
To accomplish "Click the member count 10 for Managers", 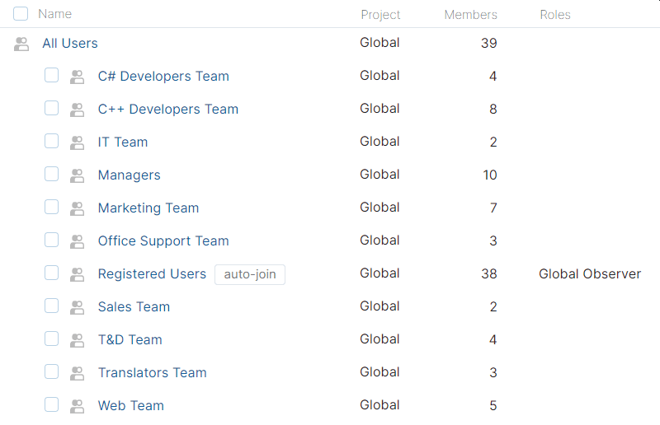I will click(489, 175).
